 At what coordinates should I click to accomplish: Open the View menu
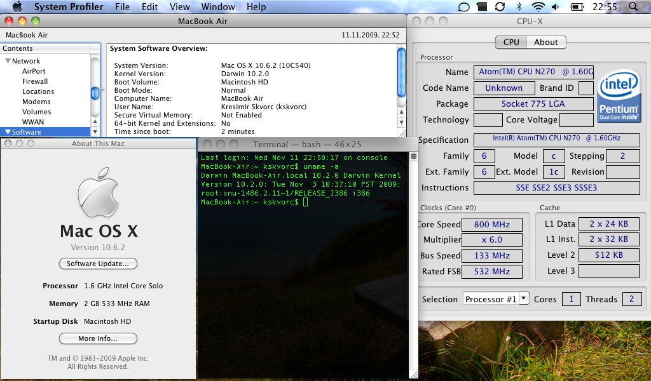coord(180,6)
